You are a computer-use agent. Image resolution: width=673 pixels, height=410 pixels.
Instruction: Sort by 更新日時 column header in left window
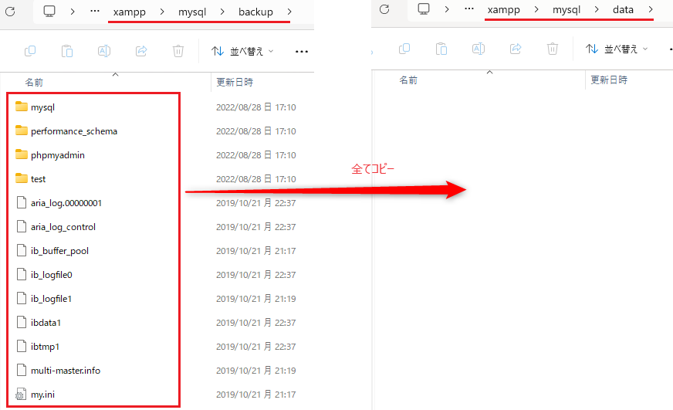coord(235,81)
